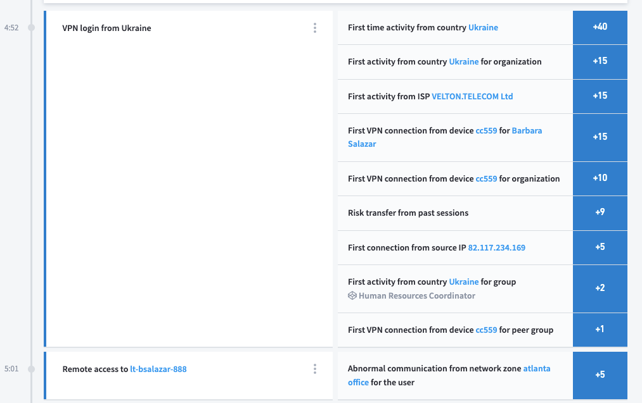Open options menu for Remote access event
642x403 pixels.
click(x=315, y=369)
